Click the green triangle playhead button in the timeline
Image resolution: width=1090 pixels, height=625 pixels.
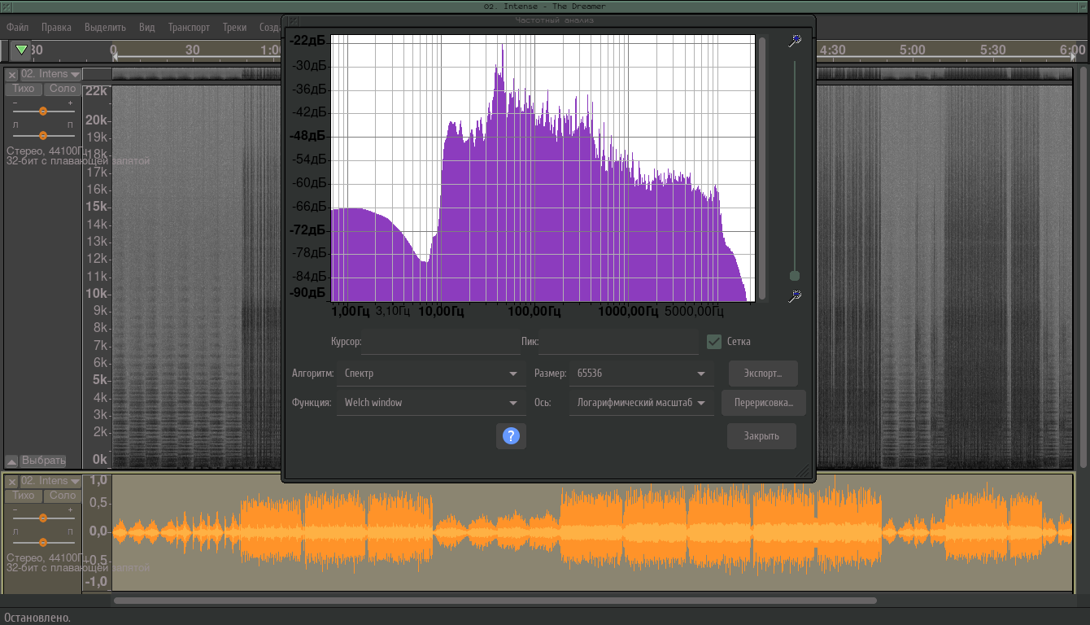click(21, 50)
